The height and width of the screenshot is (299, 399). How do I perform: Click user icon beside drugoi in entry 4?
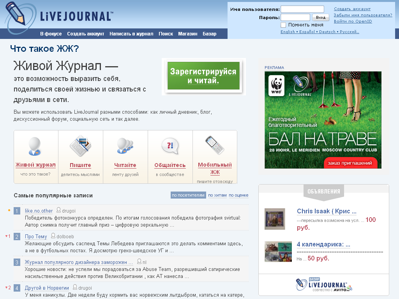(75, 287)
